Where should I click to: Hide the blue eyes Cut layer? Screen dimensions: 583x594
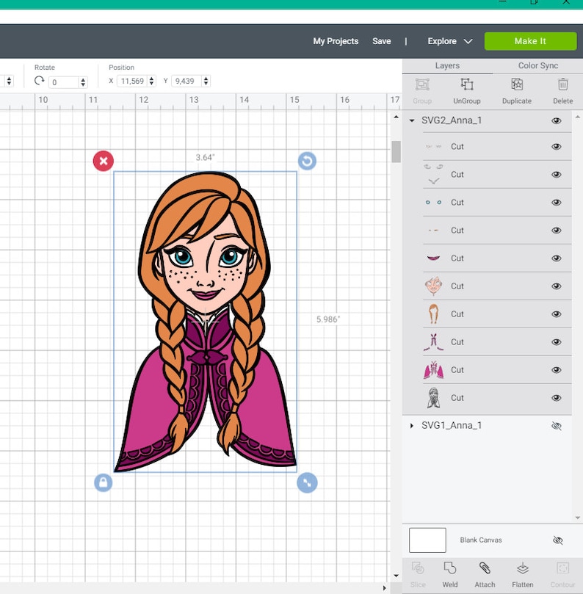[556, 203]
